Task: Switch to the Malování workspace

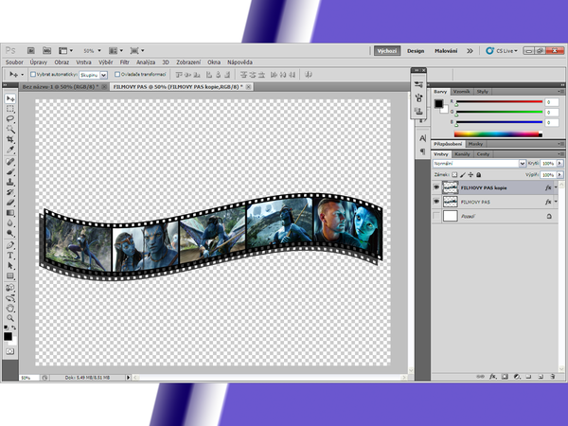Action: 446,50
